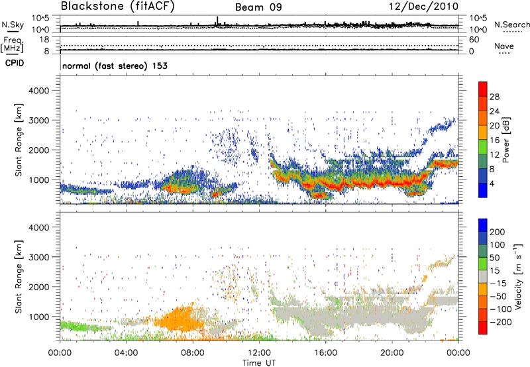The width and height of the screenshot is (530, 367).
Task: Click the '18' tick on the frequency axis
Action: [x=44, y=40]
